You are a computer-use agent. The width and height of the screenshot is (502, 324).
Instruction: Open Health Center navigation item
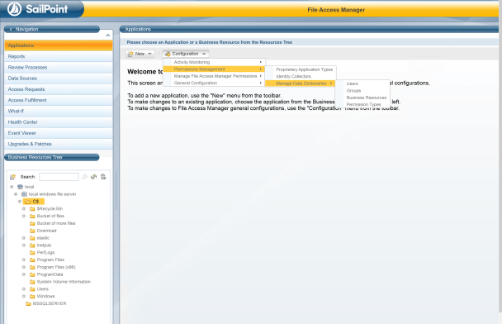(59, 122)
